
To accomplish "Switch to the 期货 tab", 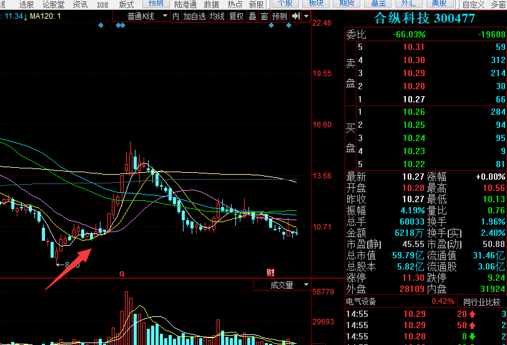I will tap(347, 4).
